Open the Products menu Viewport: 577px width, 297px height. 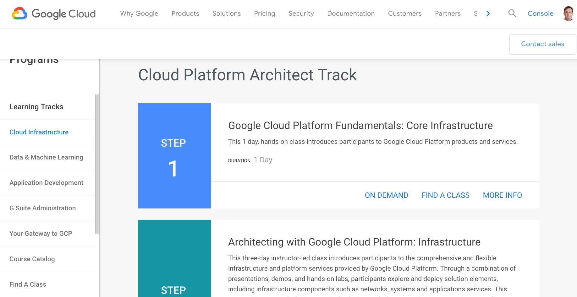point(185,13)
